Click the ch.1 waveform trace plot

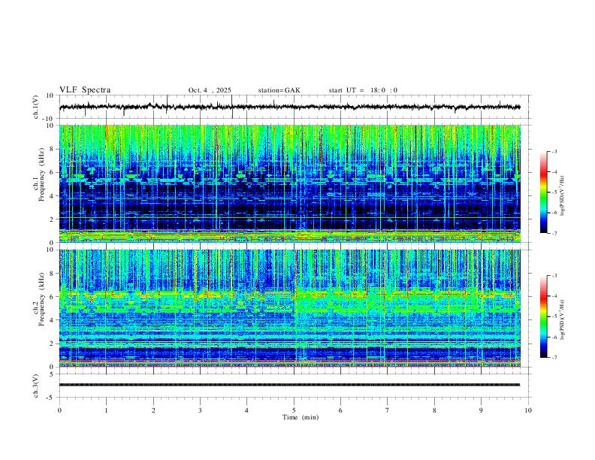(289, 107)
